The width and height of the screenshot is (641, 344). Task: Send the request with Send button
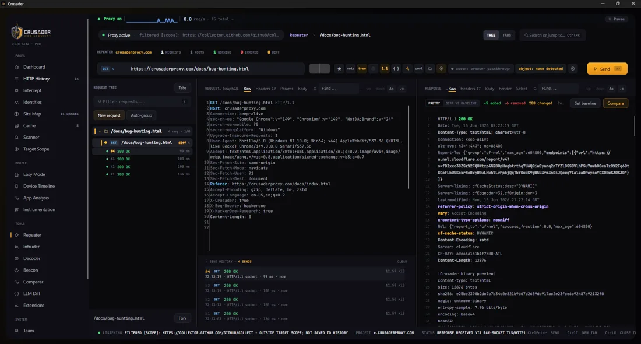(607, 69)
